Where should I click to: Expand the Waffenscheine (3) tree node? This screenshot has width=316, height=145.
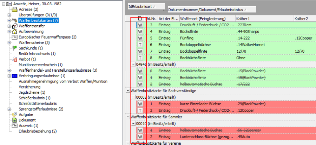[x=9, y=42]
